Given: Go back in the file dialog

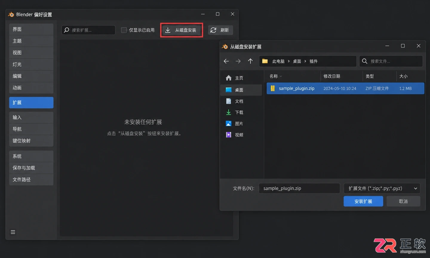Looking at the screenshot, I should pos(226,61).
